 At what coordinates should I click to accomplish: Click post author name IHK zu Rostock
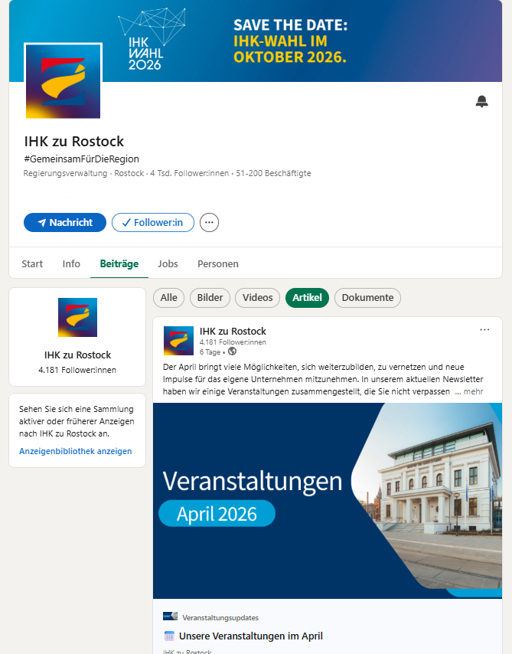pyautogui.click(x=233, y=332)
